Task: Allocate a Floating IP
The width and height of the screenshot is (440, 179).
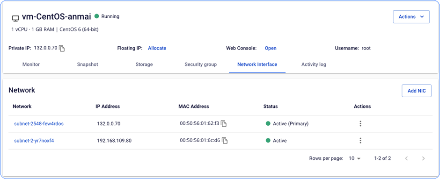Action: [x=157, y=48]
